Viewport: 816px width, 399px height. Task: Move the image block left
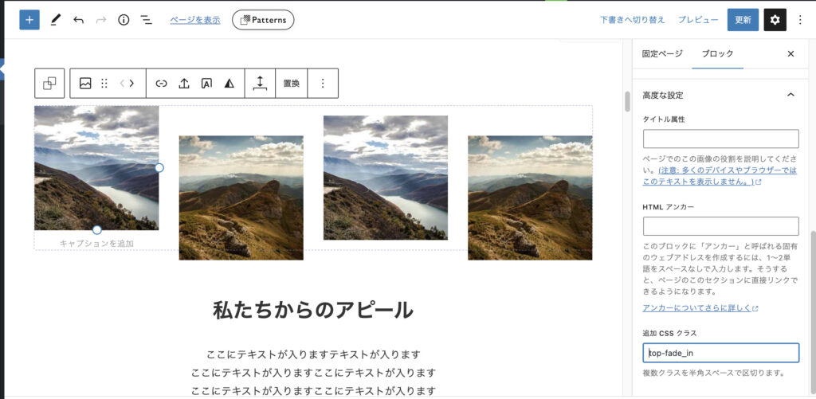(122, 84)
